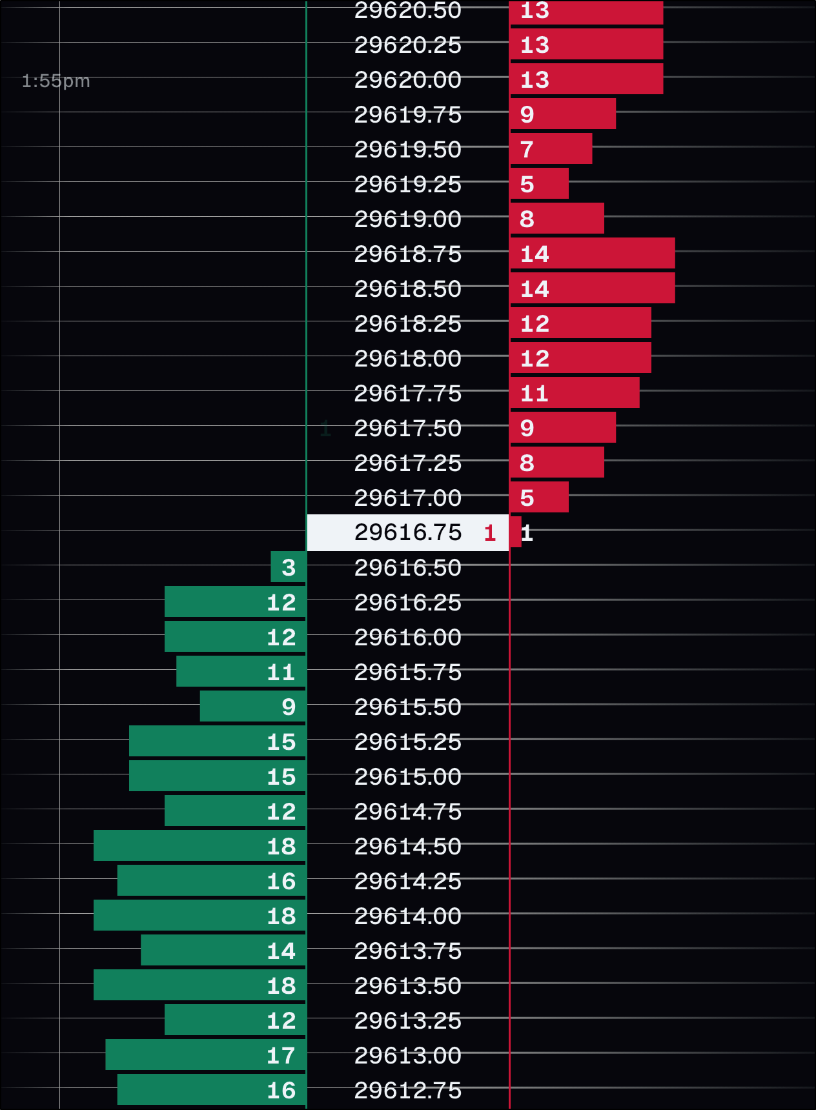Click the ask size 7 at 29619.50

click(527, 149)
